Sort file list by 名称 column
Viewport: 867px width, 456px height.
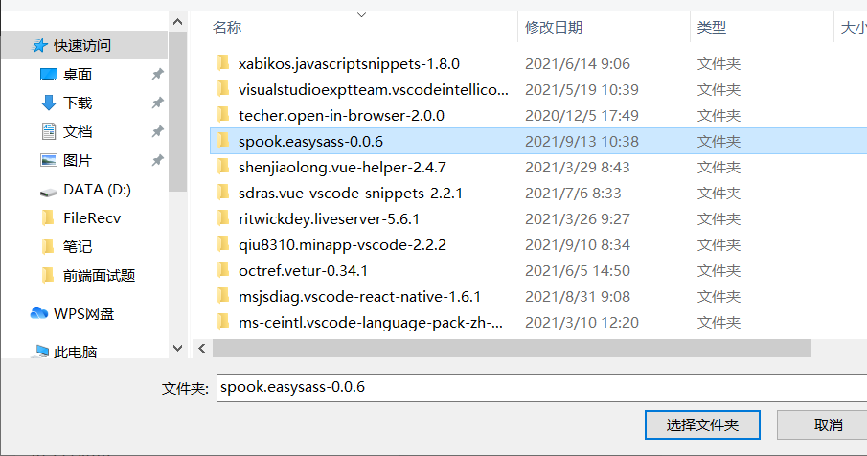coord(227,27)
